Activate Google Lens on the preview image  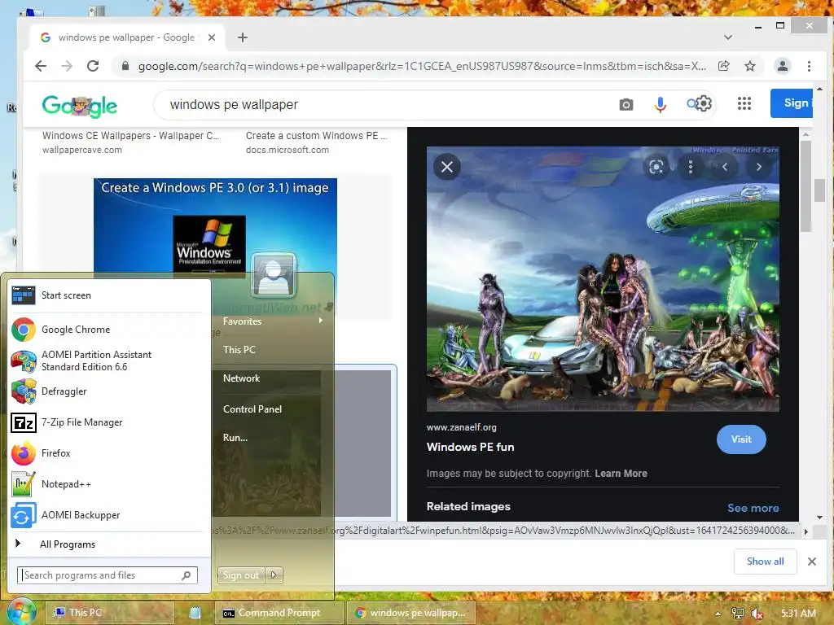pos(656,167)
